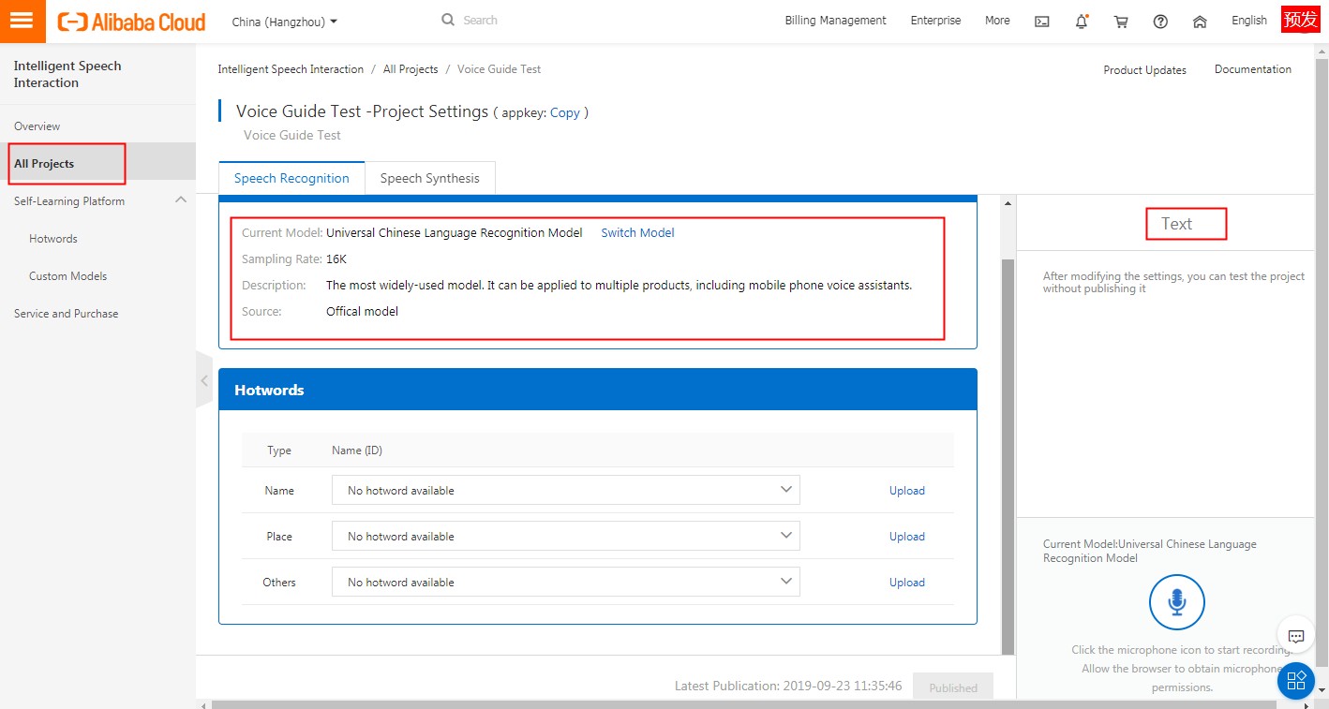Click the search magnifier icon
Image resolution: width=1329 pixels, height=709 pixels.
coord(448,20)
